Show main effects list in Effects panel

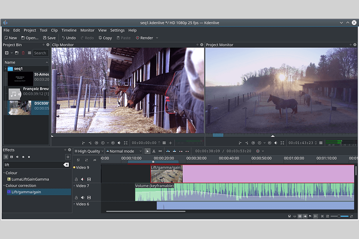point(6,157)
